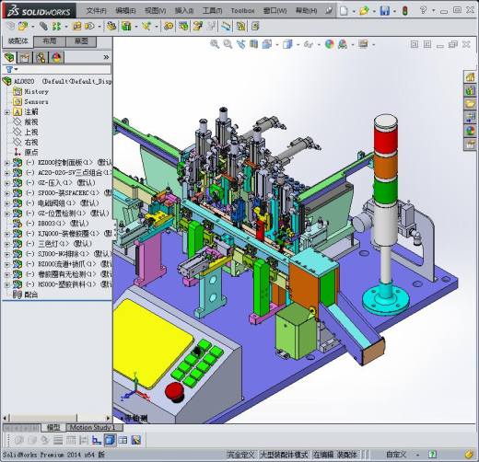Click the View Settings monitor icon
479x462 pixels.
coord(363,44)
